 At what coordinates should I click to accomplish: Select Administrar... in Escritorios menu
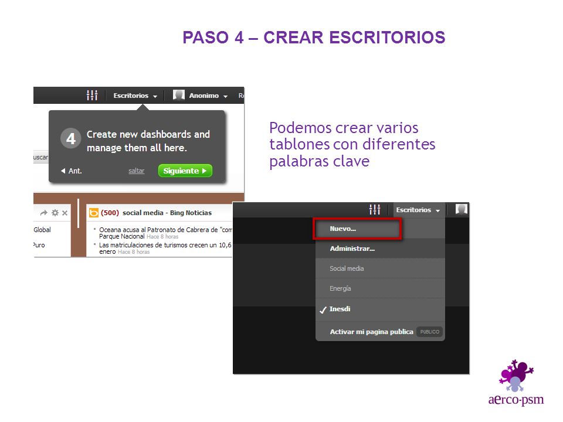380,249
